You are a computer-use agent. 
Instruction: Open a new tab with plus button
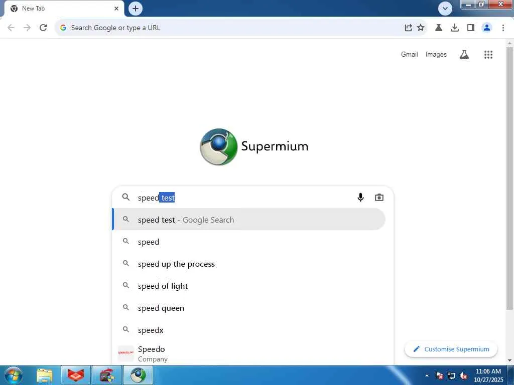(x=136, y=9)
